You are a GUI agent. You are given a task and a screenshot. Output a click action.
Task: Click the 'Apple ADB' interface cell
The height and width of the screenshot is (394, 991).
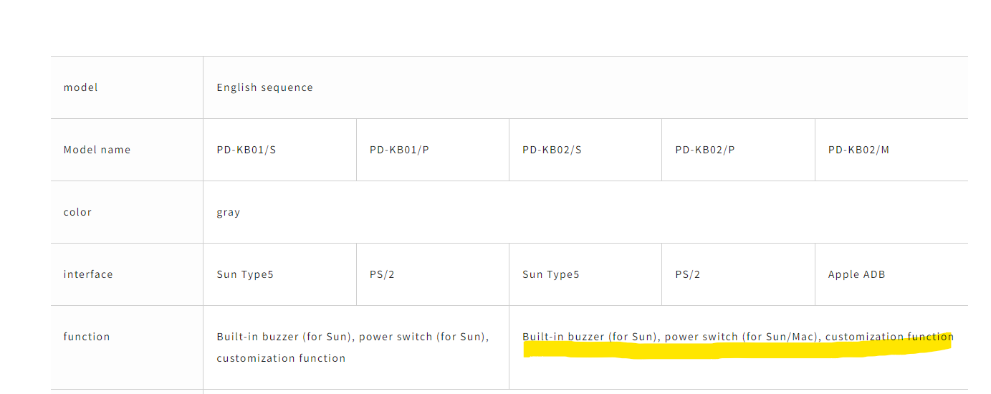coord(891,274)
